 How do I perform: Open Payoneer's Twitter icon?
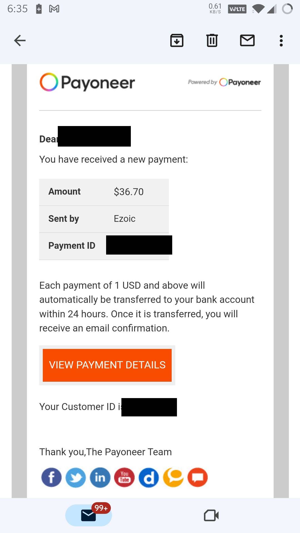point(76,477)
